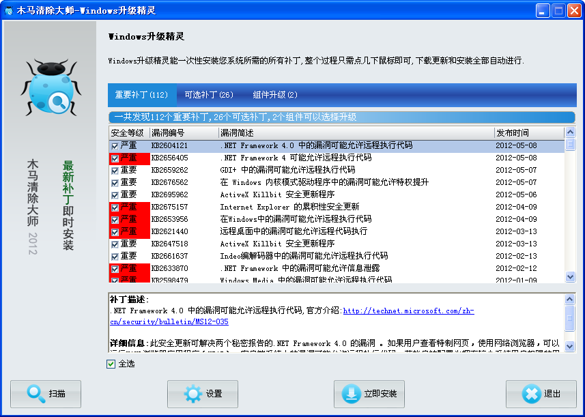Click the Indeo编解码器 vulnerability description
The image size is (585, 417).
[x=304, y=257]
